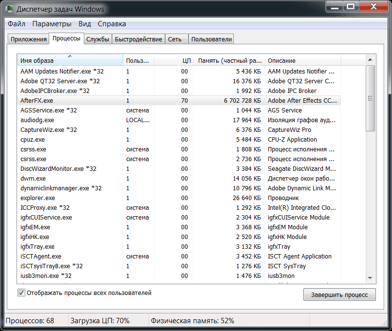Open the Файл menu
Viewport: 392px width, 331px height.
tap(16, 24)
